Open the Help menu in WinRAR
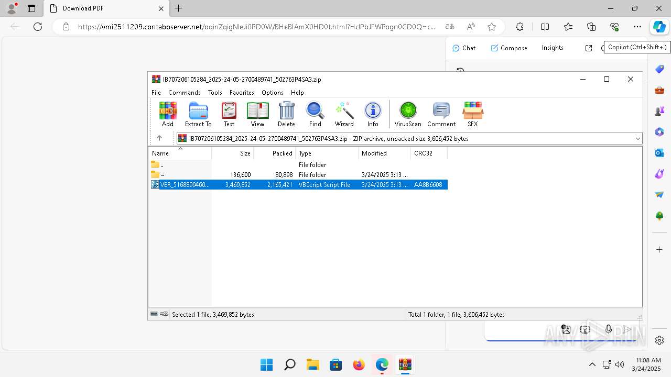 click(x=297, y=93)
